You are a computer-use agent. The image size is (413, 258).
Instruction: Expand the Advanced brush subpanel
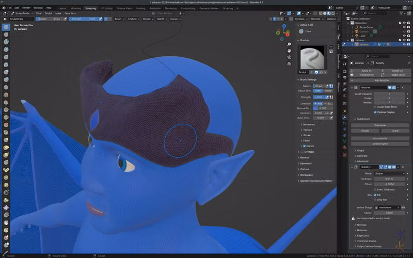point(308,124)
